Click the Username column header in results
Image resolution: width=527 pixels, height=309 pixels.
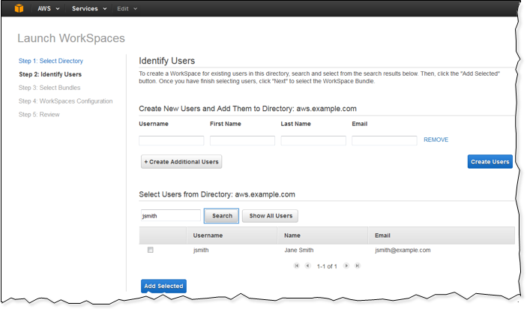pyautogui.click(x=232, y=235)
